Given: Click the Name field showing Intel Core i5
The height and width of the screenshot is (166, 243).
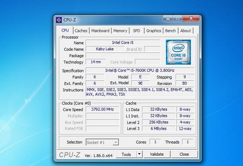Looking at the screenshot, I should coord(123,43).
